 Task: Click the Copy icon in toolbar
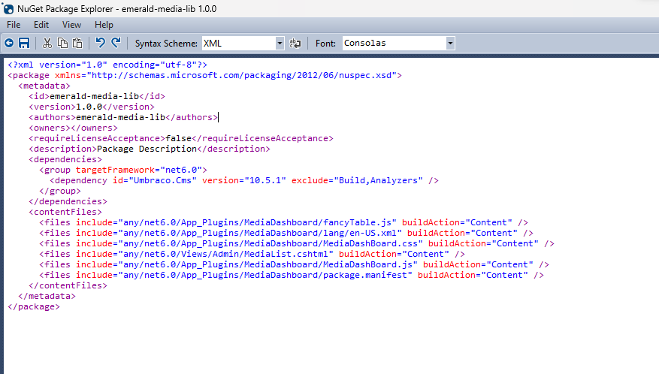pyautogui.click(x=62, y=43)
